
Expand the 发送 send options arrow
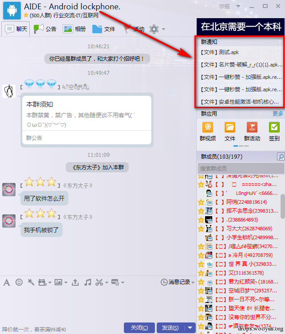coord(190,328)
